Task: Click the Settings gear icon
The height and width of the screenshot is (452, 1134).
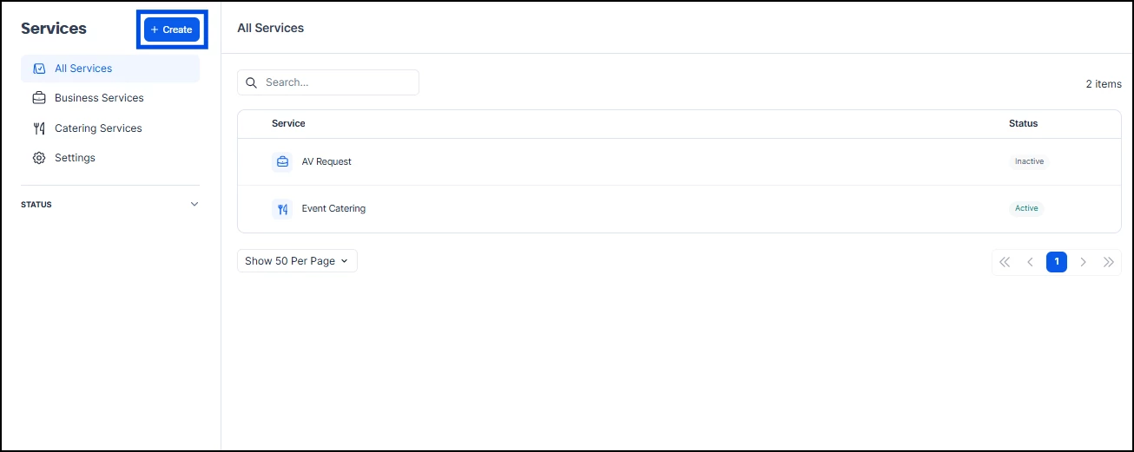Action: [38, 158]
